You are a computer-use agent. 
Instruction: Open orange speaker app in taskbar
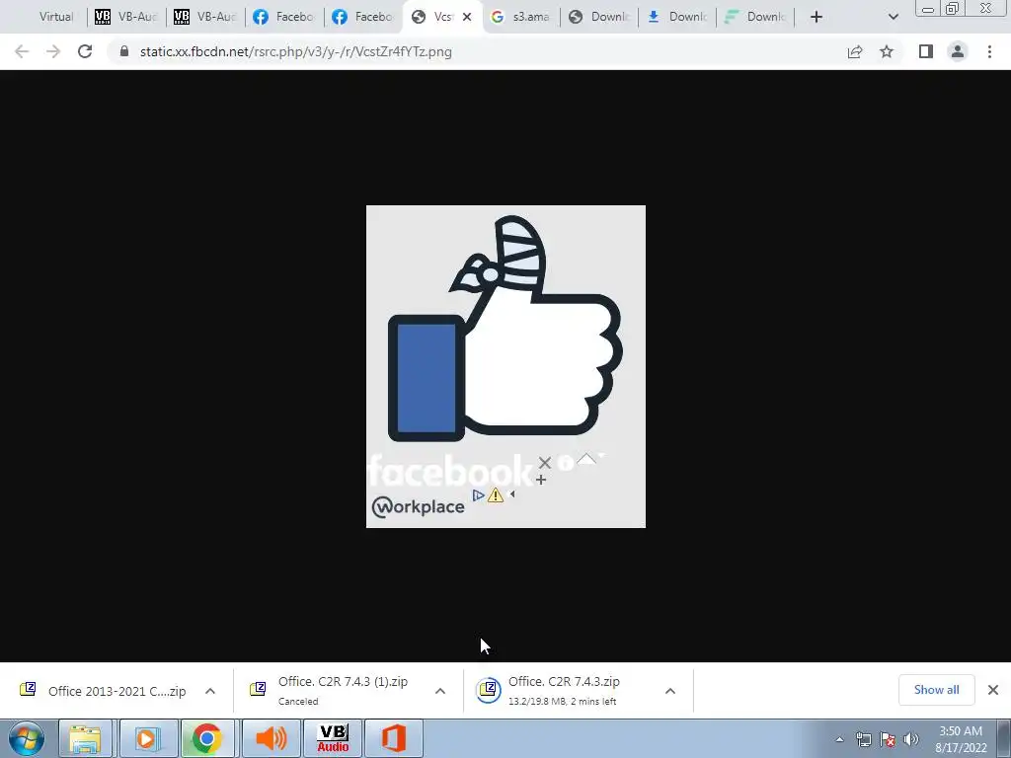pos(271,738)
